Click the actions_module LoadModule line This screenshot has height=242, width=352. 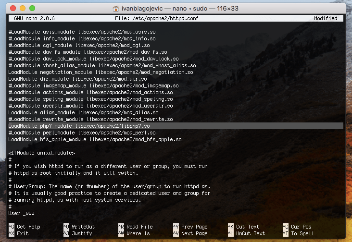click(91, 92)
